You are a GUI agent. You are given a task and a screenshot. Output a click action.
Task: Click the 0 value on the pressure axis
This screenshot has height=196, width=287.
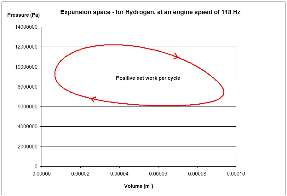(x=36, y=166)
